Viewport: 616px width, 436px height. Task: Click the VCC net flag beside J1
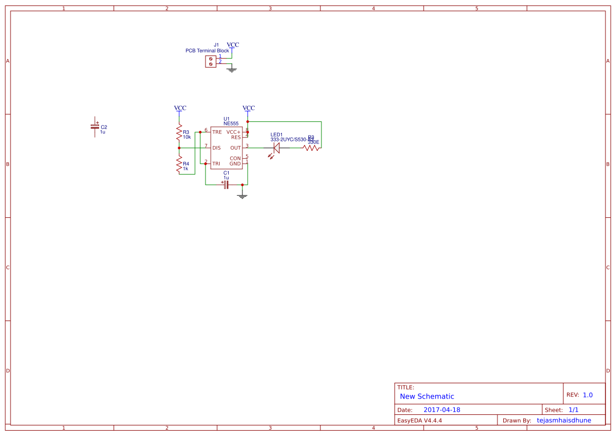pyautogui.click(x=232, y=46)
